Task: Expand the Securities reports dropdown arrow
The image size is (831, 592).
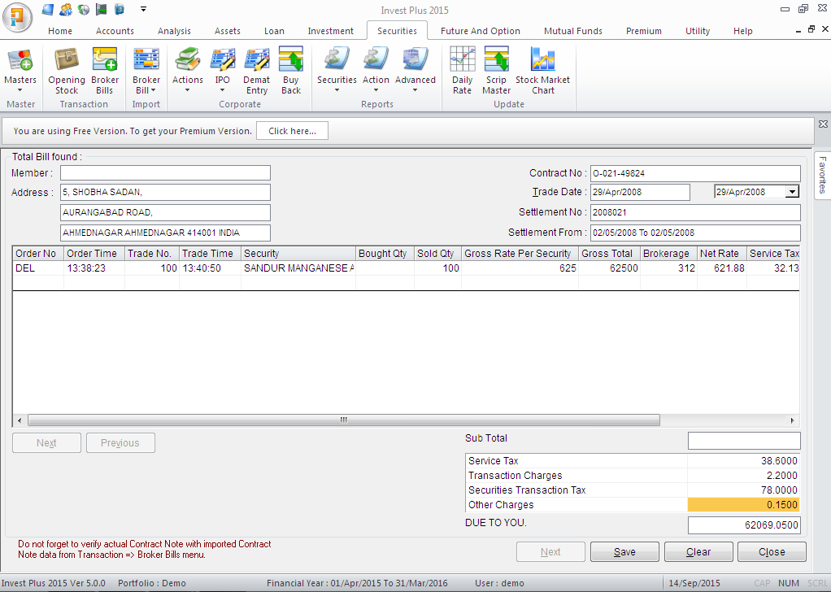Action: [x=337, y=90]
